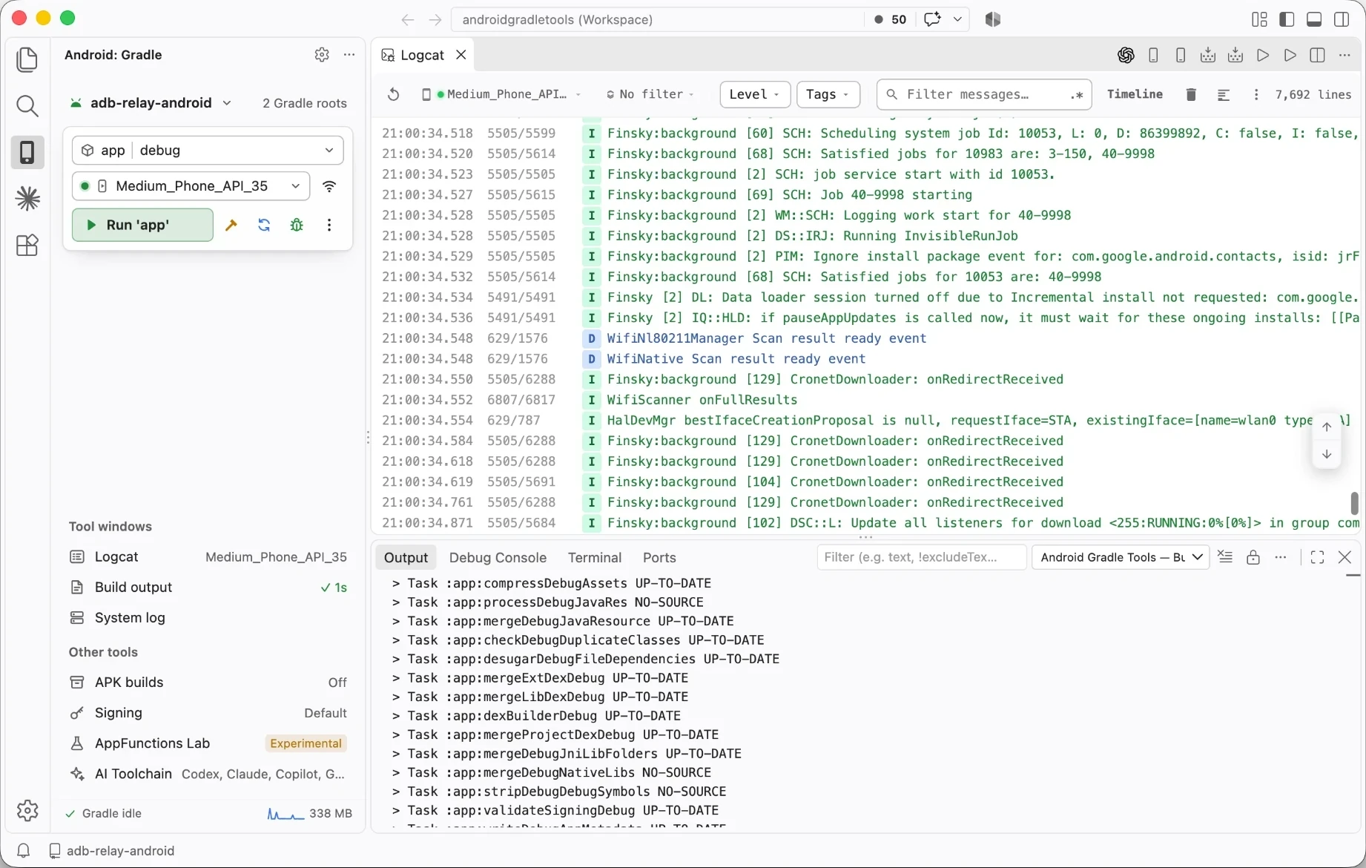Open the Search view in the activity bar
Image resolution: width=1366 pixels, height=868 pixels.
click(x=27, y=106)
